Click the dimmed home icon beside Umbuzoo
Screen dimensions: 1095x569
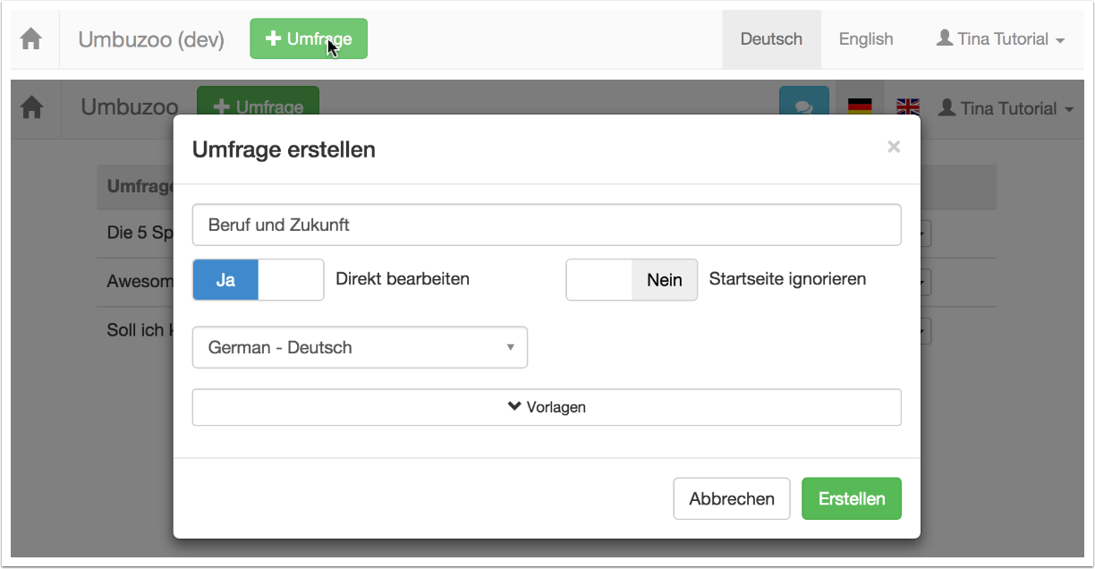click(32, 108)
